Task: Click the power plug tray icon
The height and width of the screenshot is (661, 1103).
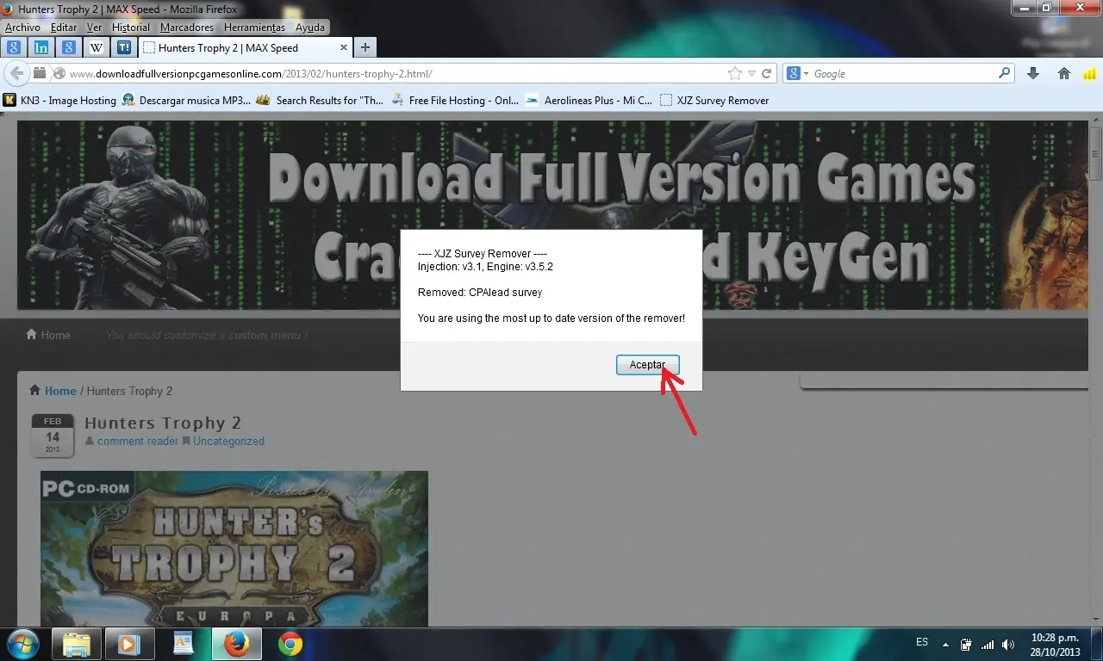Action: pyautogui.click(x=967, y=644)
